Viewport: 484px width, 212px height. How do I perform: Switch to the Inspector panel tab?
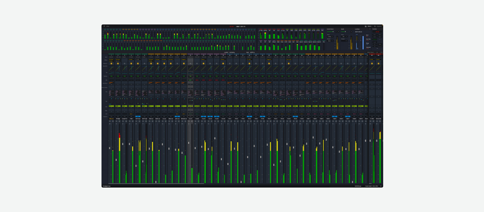(377, 26)
